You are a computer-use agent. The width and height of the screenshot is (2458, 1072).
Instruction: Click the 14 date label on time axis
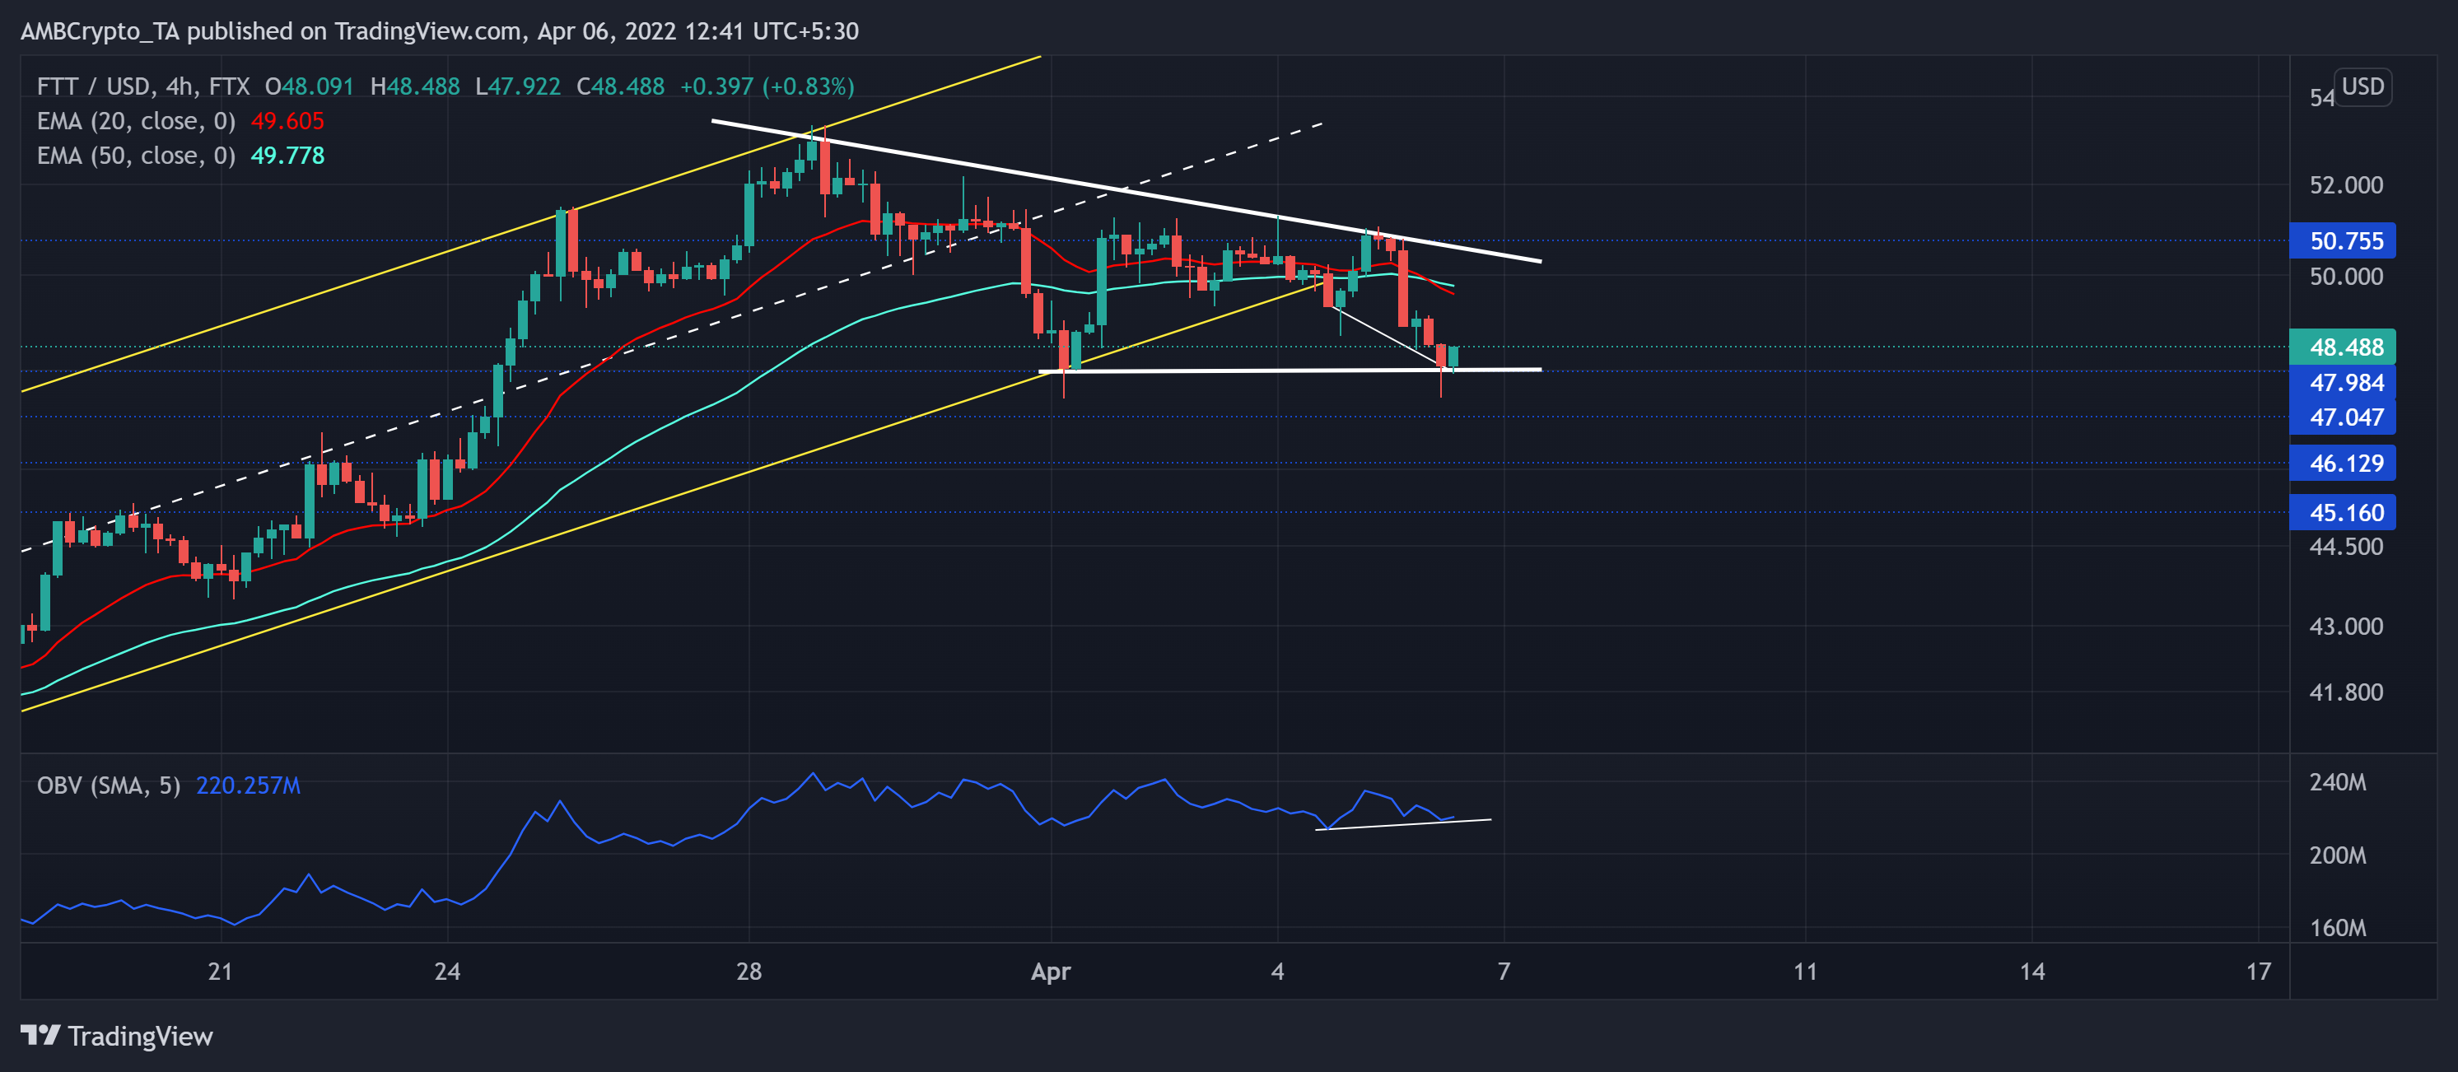coord(2032,972)
